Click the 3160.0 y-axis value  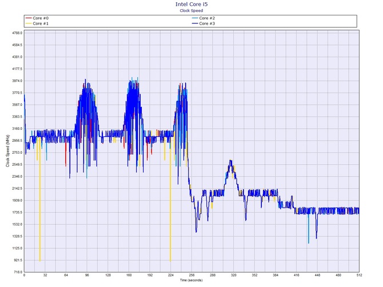17,129
